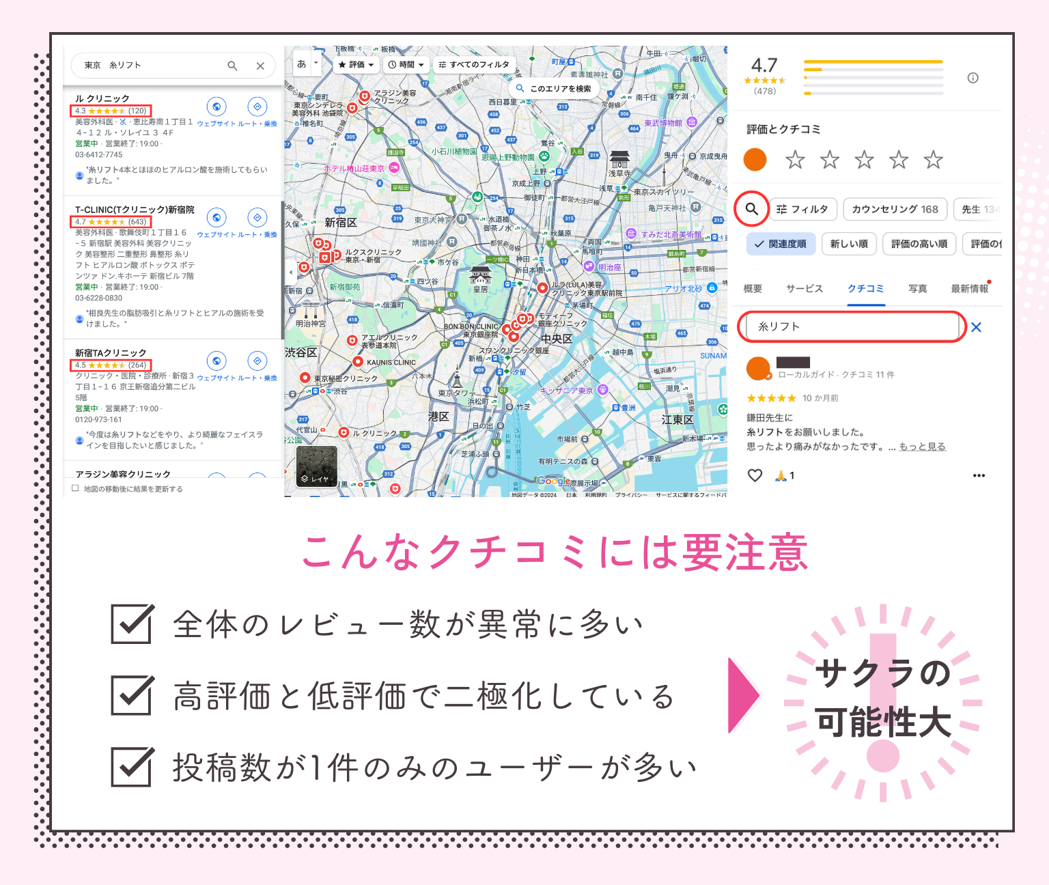Select the アエルクリニック表参道本院 map pin
This screenshot has width=1049, height=885.
(352, 340)
